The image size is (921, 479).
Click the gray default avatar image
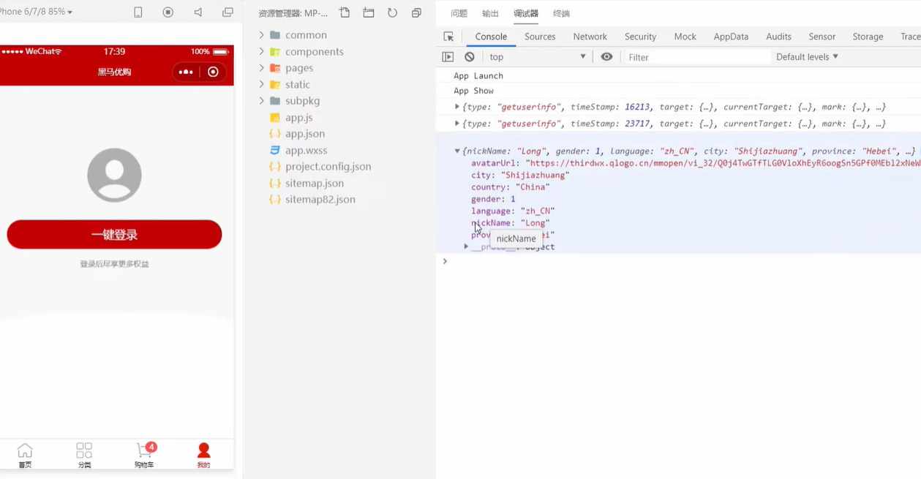coord(114,175)
